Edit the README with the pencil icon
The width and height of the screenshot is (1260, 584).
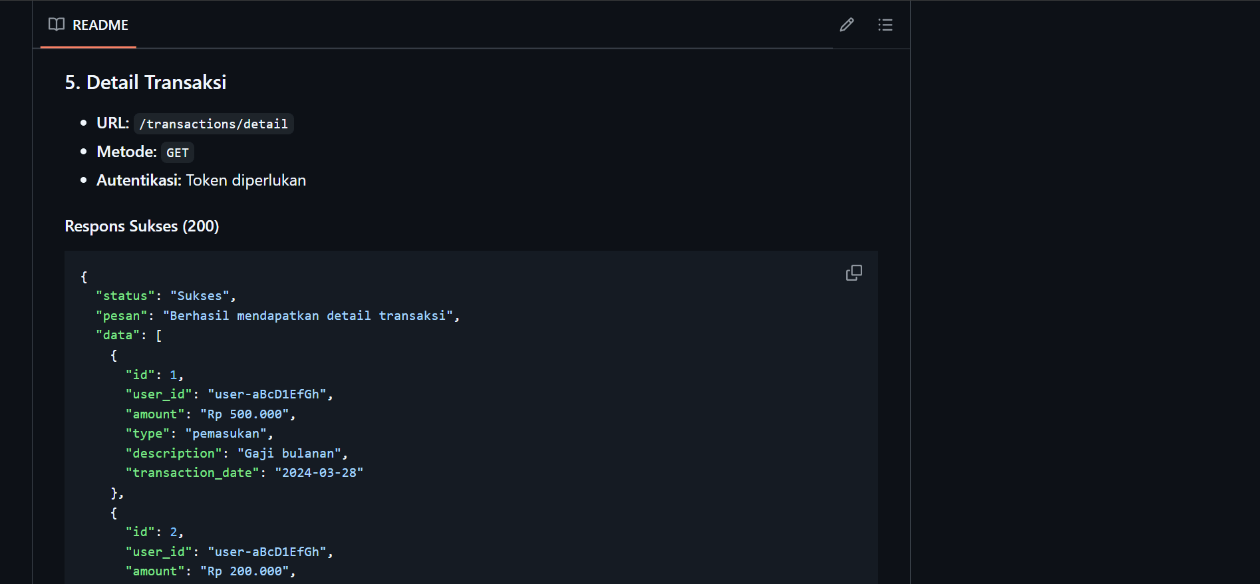click(846, 25)
